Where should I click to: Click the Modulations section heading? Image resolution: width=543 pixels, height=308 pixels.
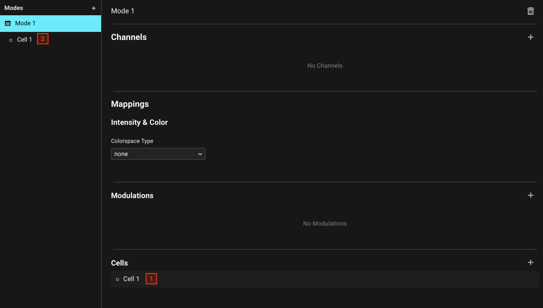point(132,196)
